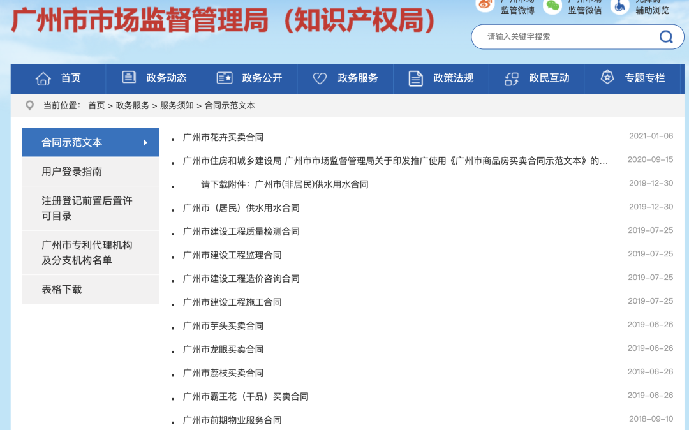Click 政务服务 in the breadcrumb
This screenshot has width=689, height=430.
point(132,106)
